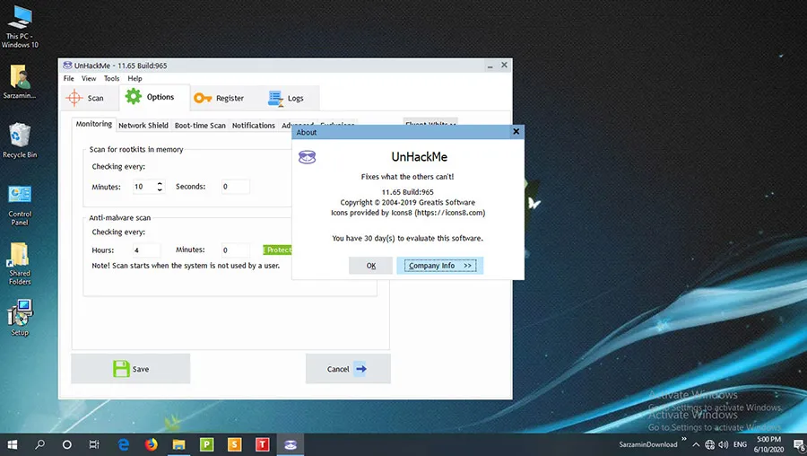This screenshot has height=456, width=807.
Task: Switch to the Options tab
Action: pos(154,97)
